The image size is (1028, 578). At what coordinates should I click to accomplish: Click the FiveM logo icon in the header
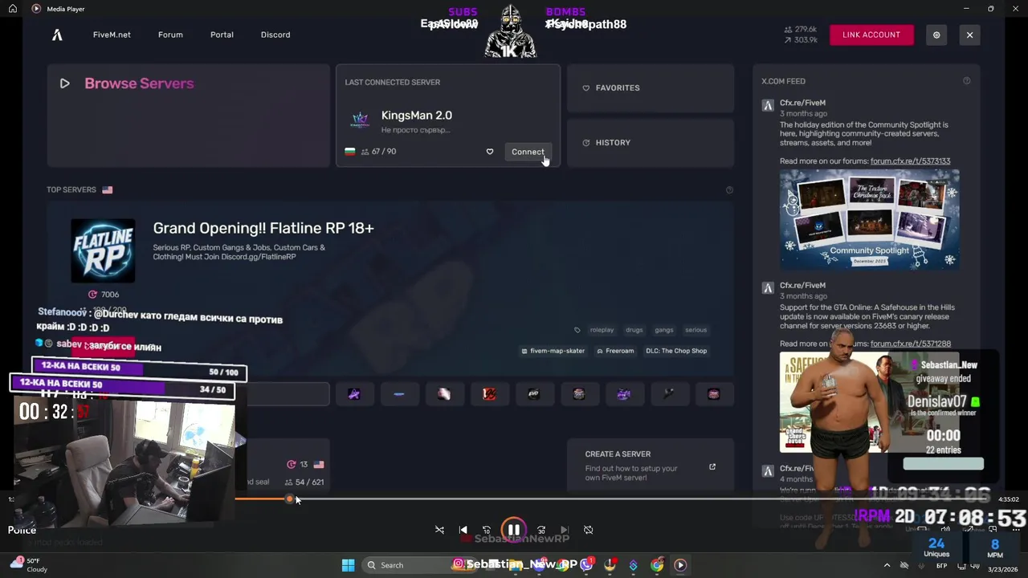pos(57,35)
